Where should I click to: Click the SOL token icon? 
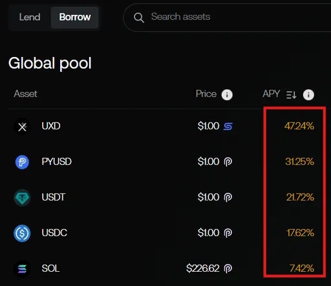(22, 269)
